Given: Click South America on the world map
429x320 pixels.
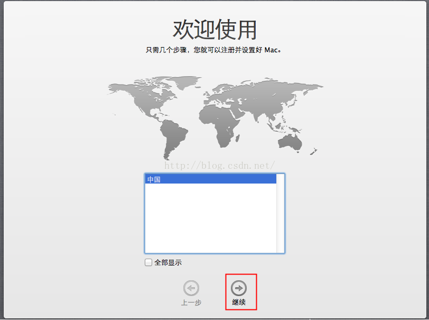Looking at the screenshot, I should 172,136.
